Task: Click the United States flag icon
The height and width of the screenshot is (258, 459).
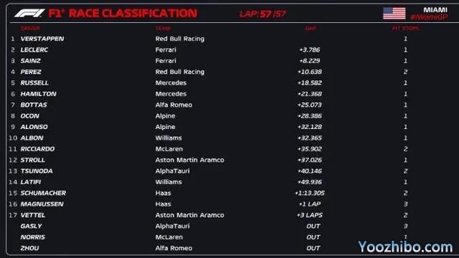Action: tap(394, 14)
